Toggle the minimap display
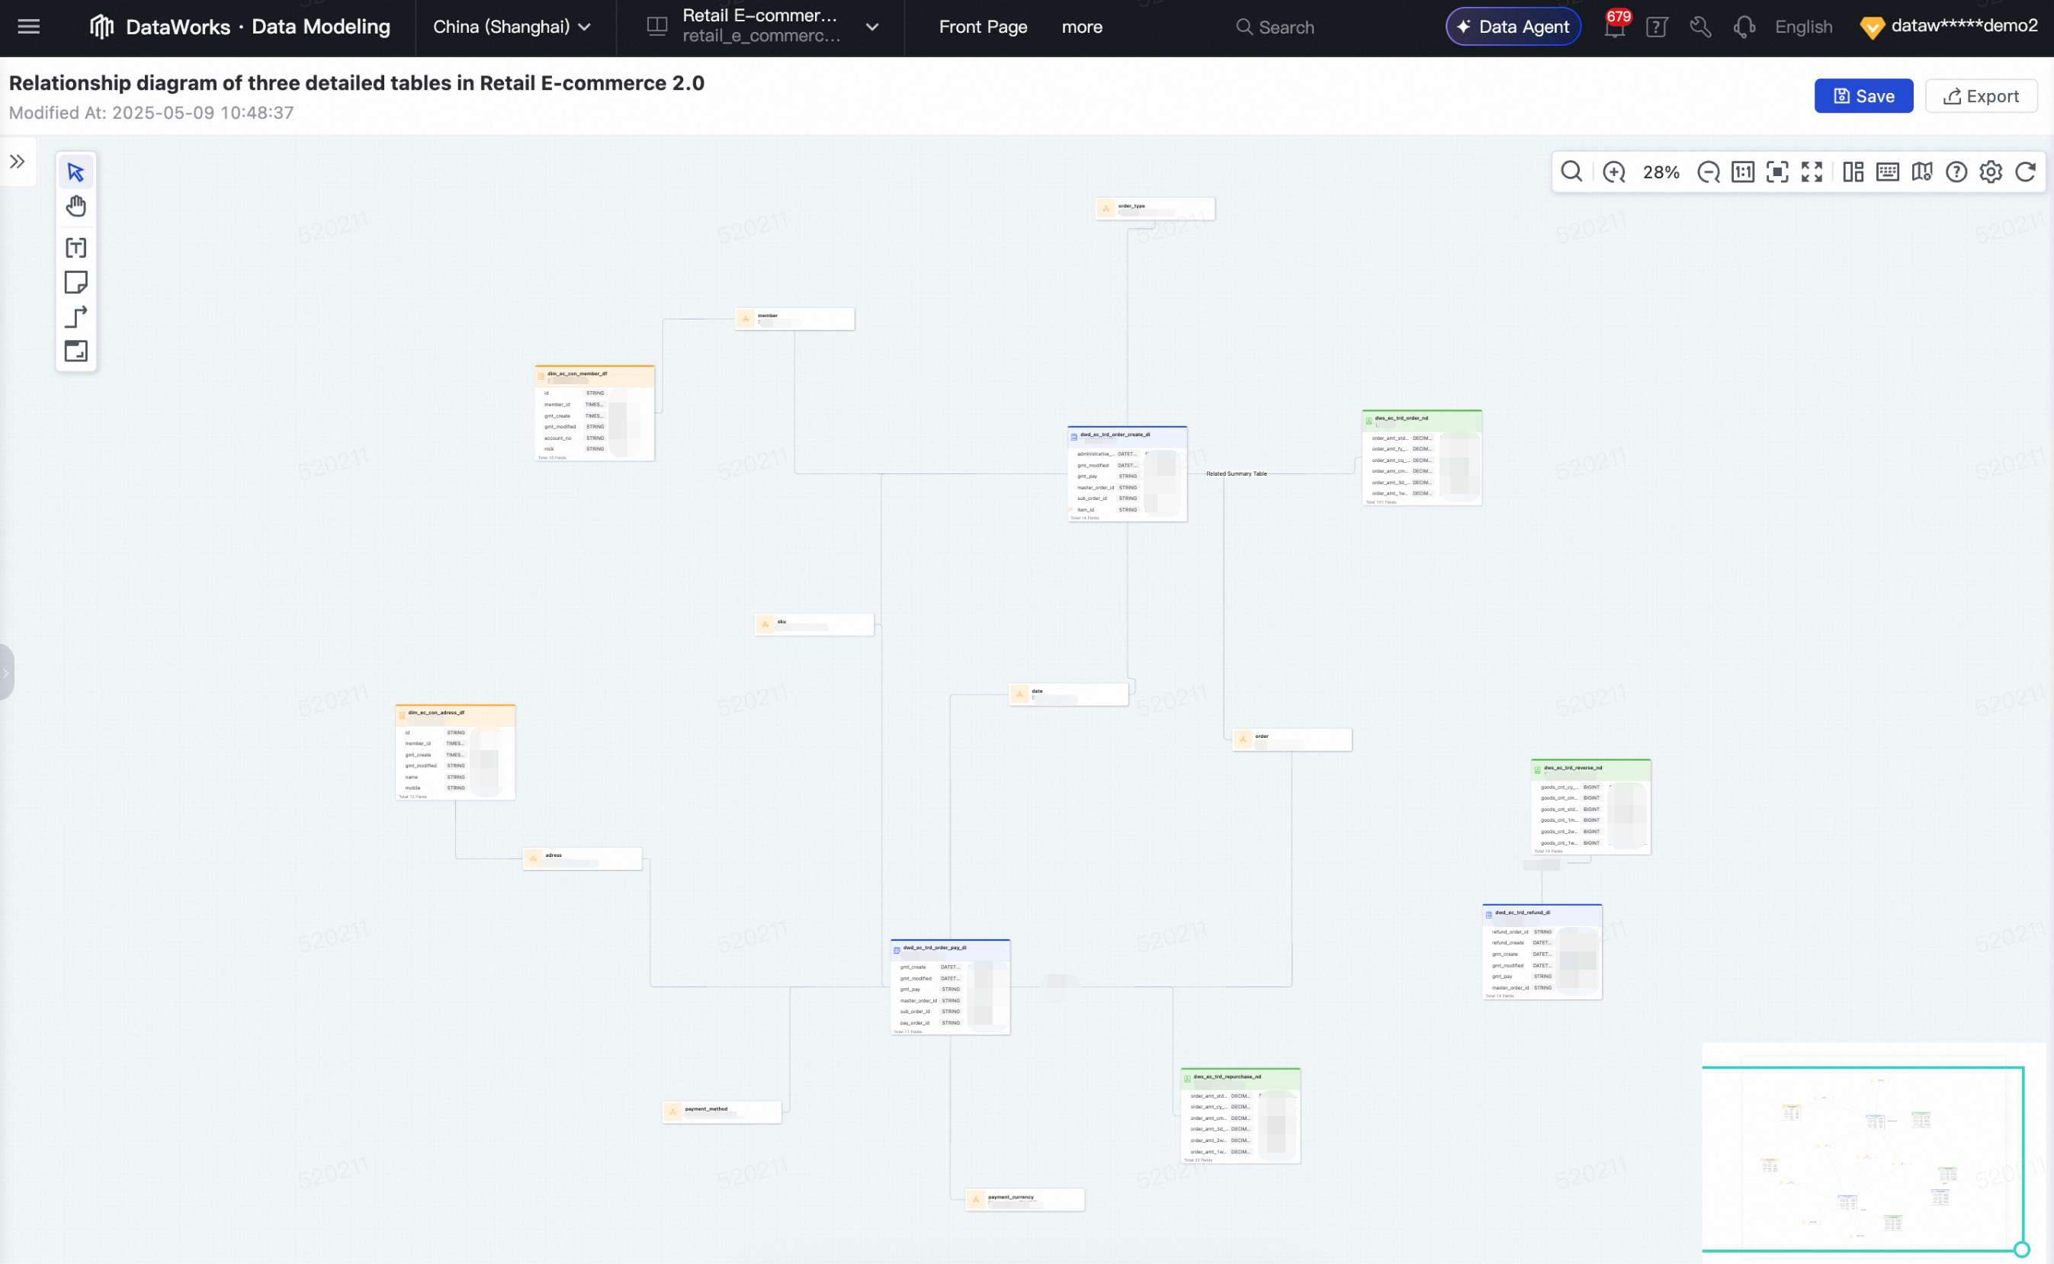 1922,172
